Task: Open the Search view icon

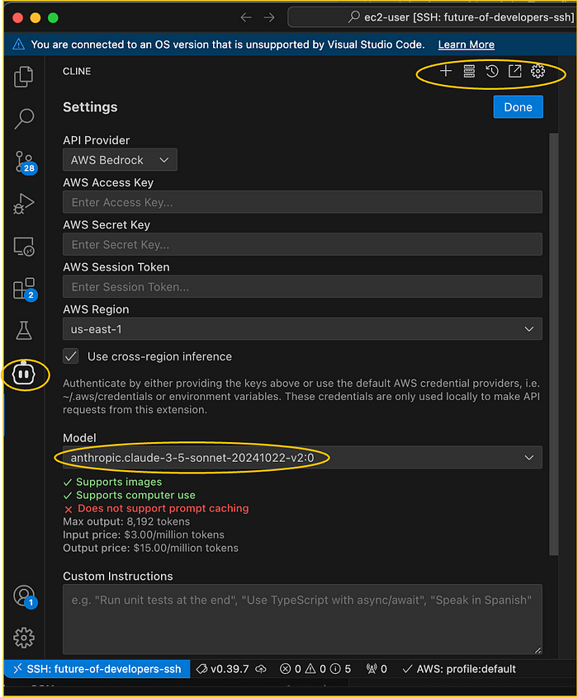Action: point(24,119)
